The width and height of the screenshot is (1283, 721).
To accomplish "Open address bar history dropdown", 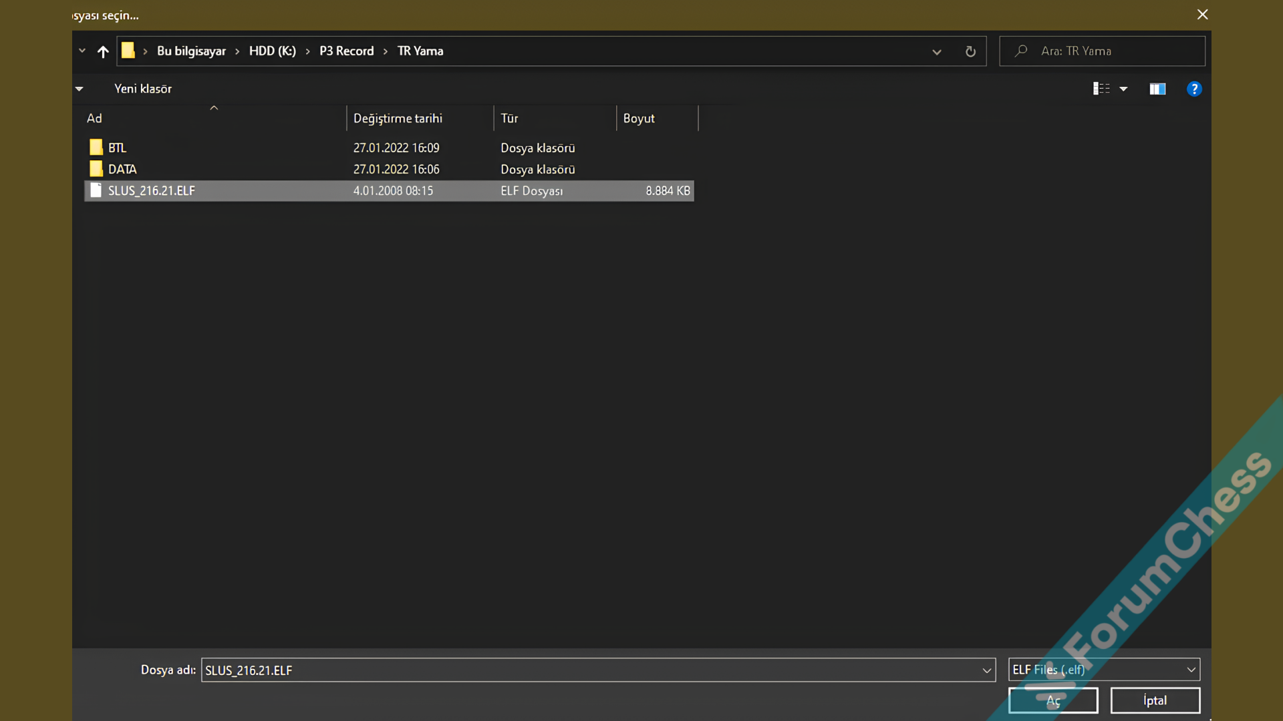I will [937, 51].
